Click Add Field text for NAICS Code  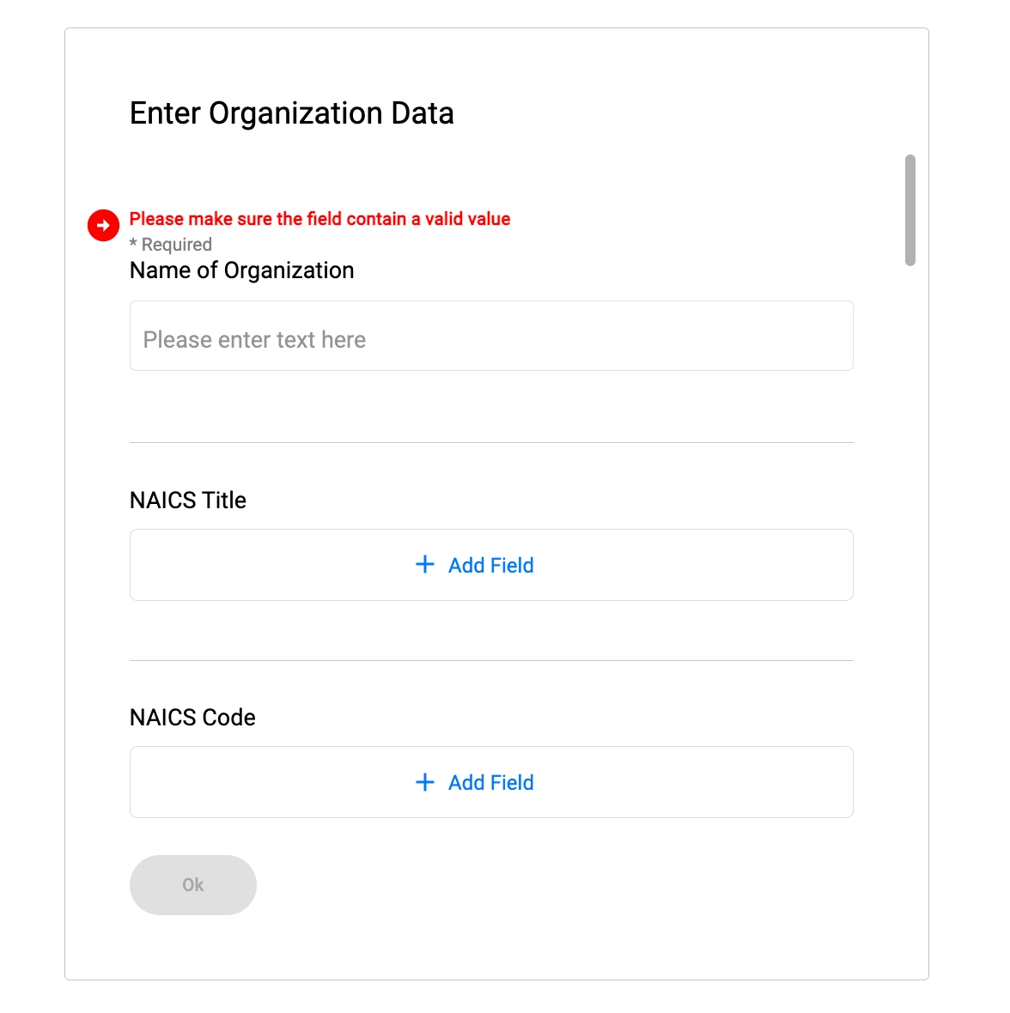click(x=490, y=783)
